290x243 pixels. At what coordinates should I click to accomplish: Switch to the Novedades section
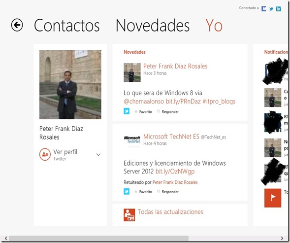(x=153, y=25)
